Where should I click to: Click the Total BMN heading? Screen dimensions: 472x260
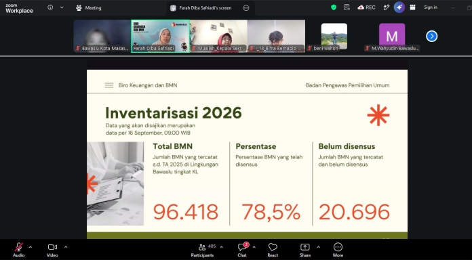click(172, 146)
